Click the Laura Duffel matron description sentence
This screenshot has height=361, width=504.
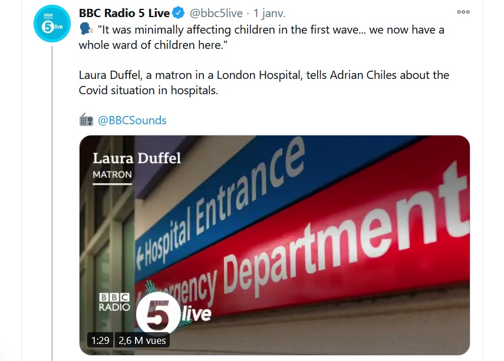264,82
